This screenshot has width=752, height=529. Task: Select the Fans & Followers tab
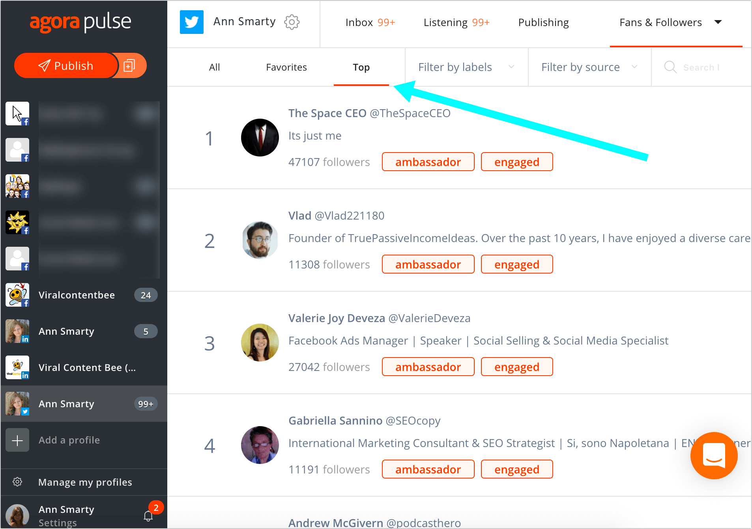click(x=660, y=22)
